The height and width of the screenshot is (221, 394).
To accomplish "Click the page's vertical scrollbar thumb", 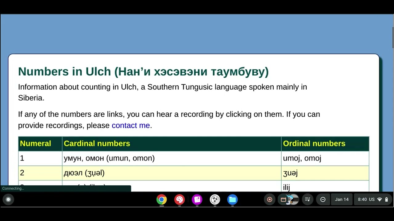I will 393,37.
